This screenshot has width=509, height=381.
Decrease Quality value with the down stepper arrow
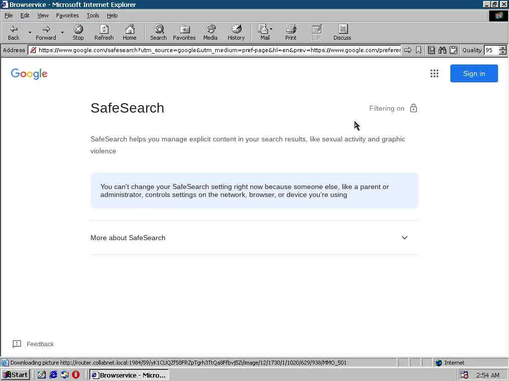(503, 52)
